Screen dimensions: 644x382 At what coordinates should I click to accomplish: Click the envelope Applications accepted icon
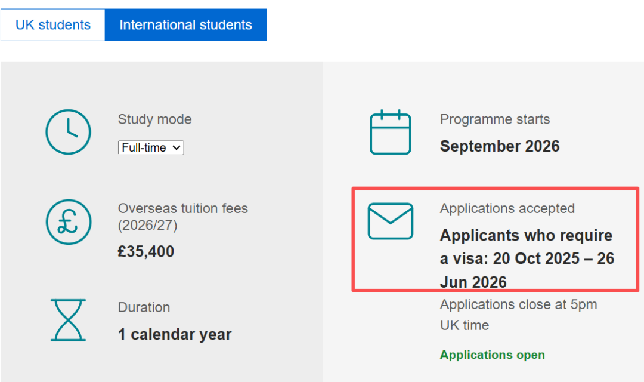pyautogui.click(x=391, y=221)
